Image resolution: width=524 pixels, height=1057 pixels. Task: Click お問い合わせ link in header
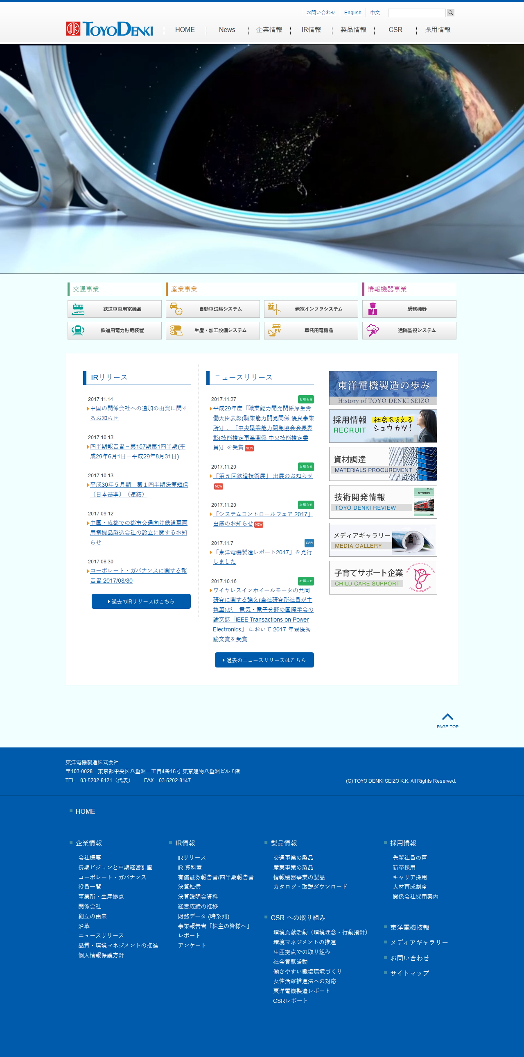tap(321, 13)
